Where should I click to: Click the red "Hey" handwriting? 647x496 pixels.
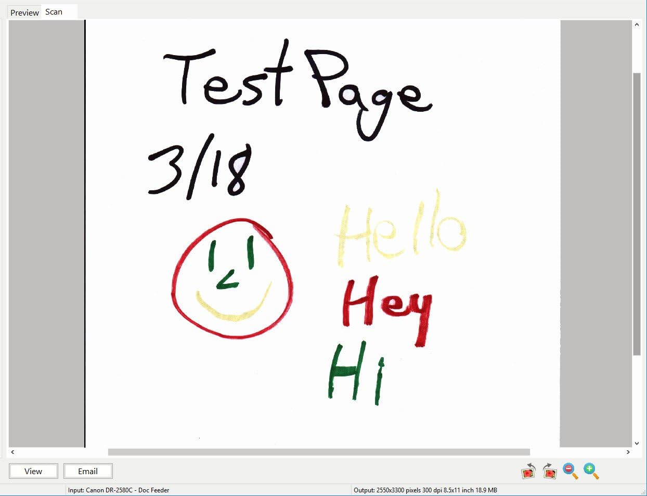click(x=387, y=307)
